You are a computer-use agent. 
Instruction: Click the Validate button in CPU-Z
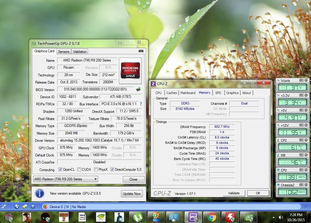coord(234,193)
